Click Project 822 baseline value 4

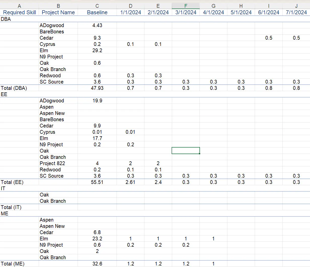(97, 163)
